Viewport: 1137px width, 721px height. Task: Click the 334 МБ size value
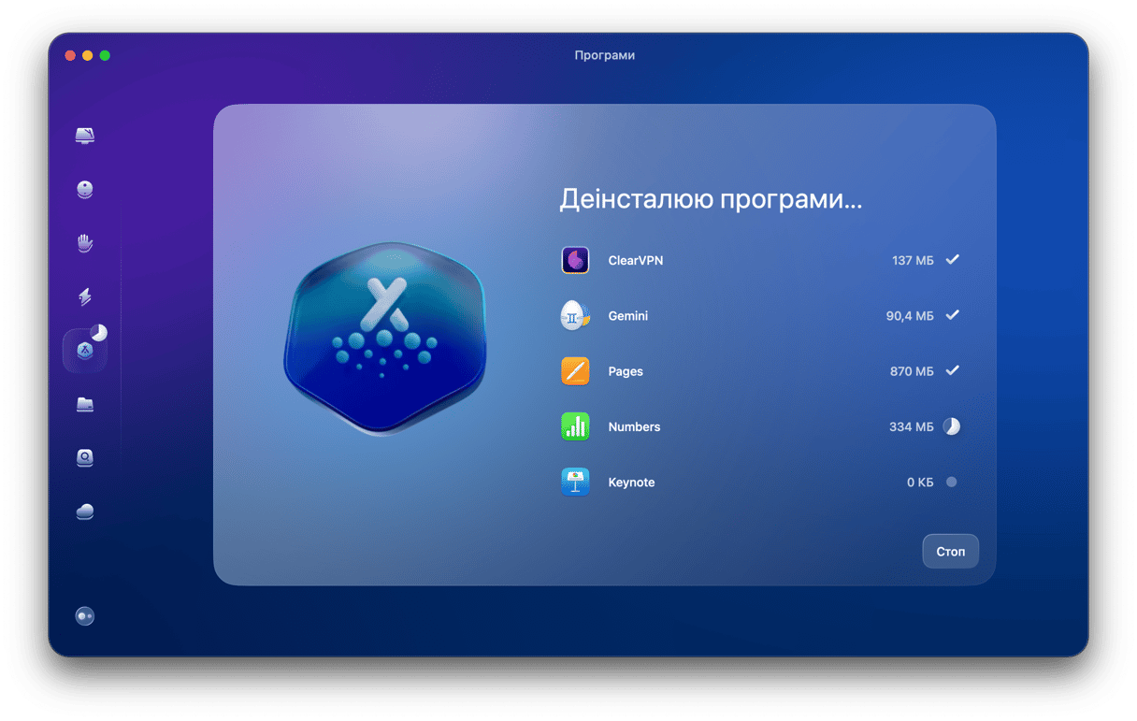coord(912,426)
